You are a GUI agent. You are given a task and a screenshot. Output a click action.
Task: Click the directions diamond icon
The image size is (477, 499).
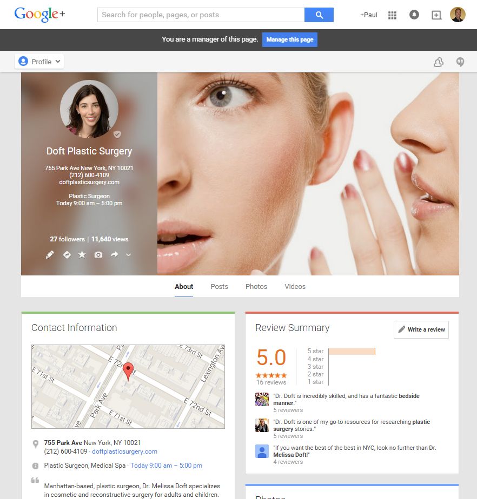(67, 254)
